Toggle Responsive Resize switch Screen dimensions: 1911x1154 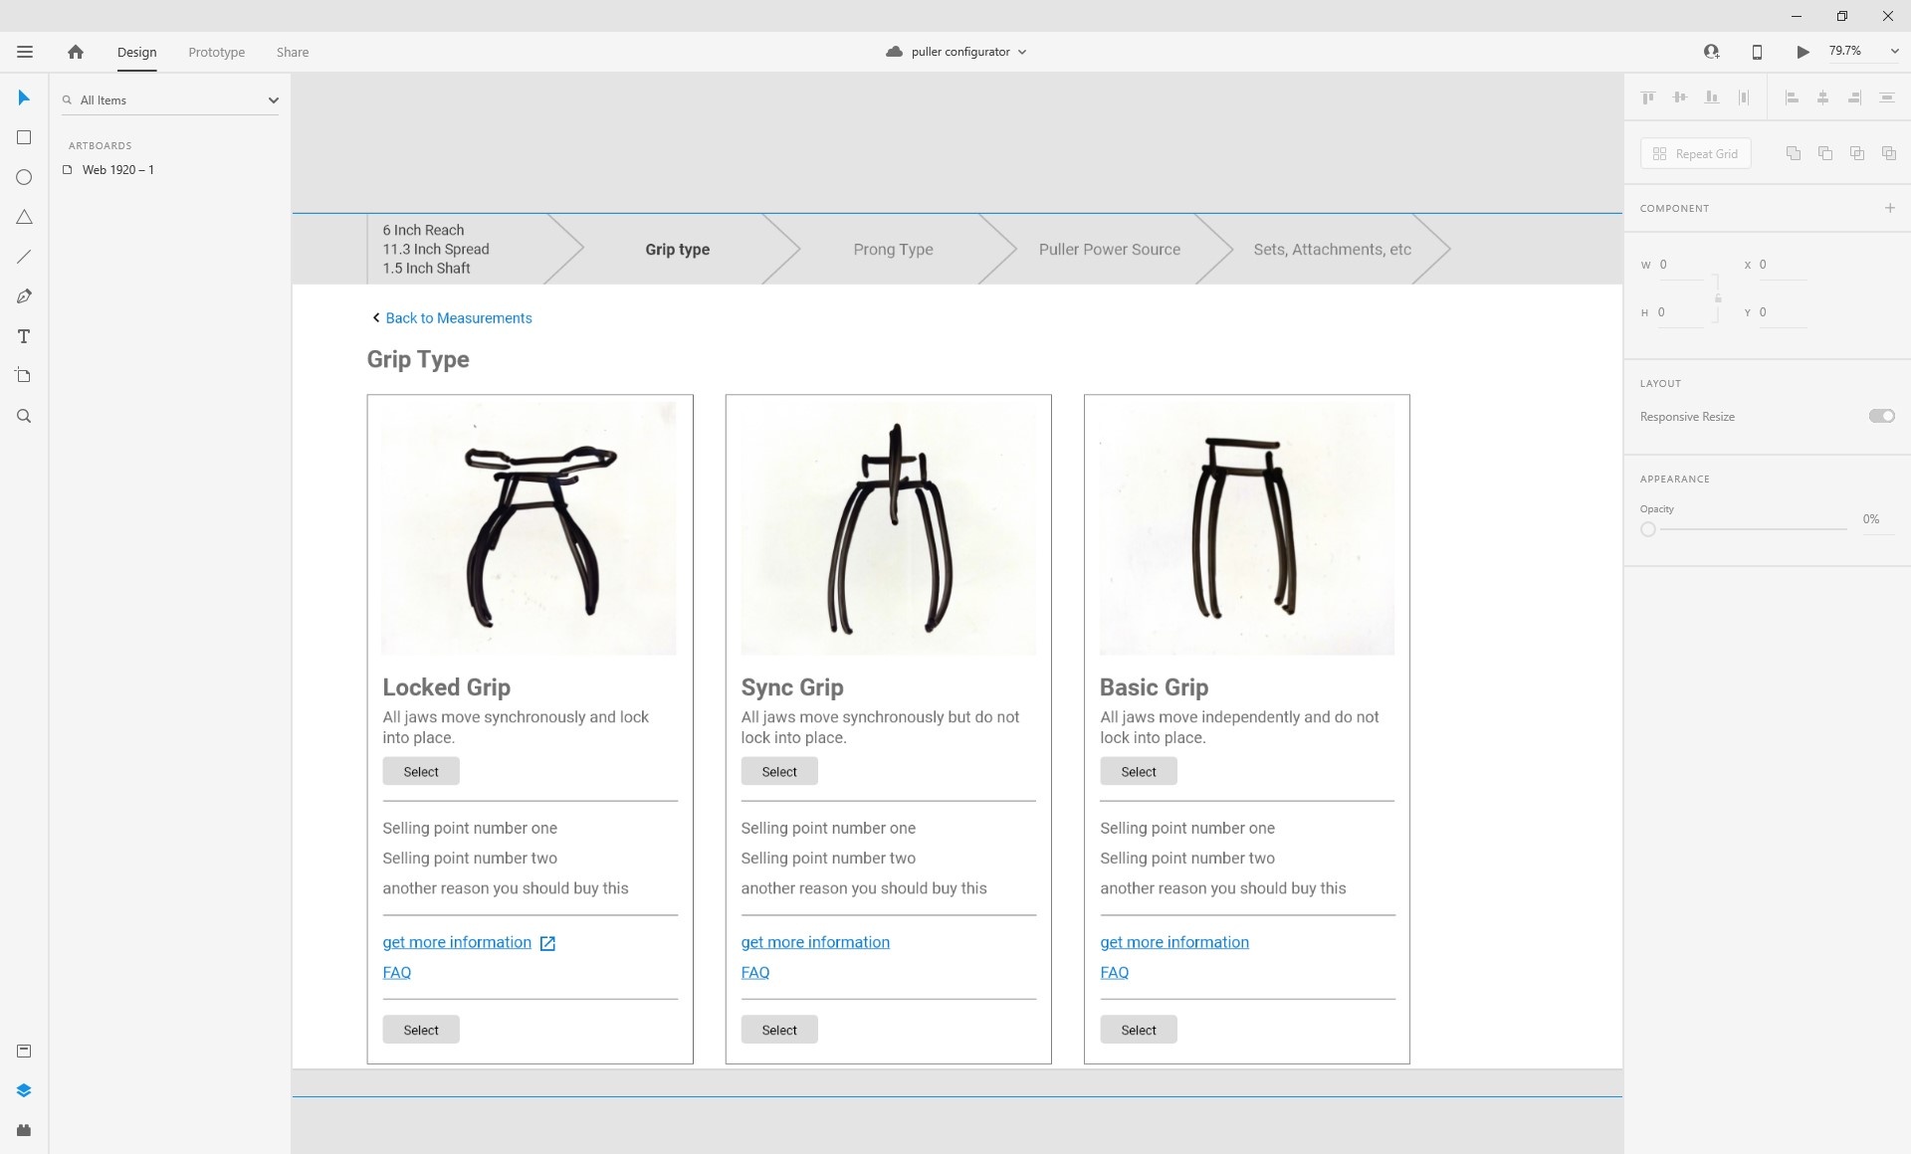coord(1881,416)
